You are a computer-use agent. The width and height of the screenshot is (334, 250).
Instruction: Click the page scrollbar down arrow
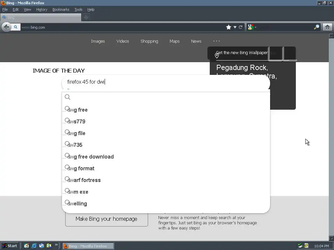[x=331, y=238]
